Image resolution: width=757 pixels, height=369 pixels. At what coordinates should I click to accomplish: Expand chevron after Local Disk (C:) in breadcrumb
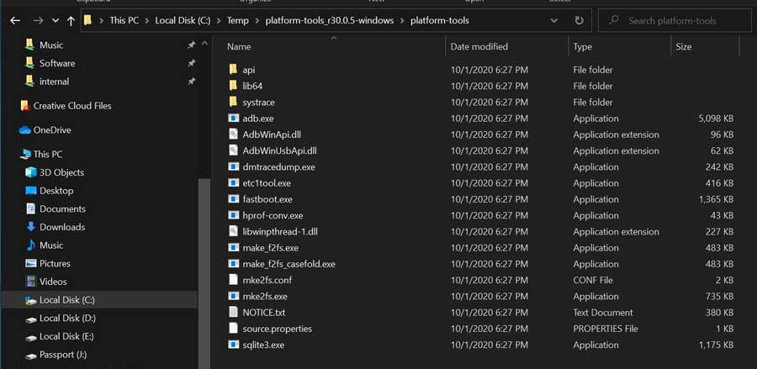(x=218, y=21)
